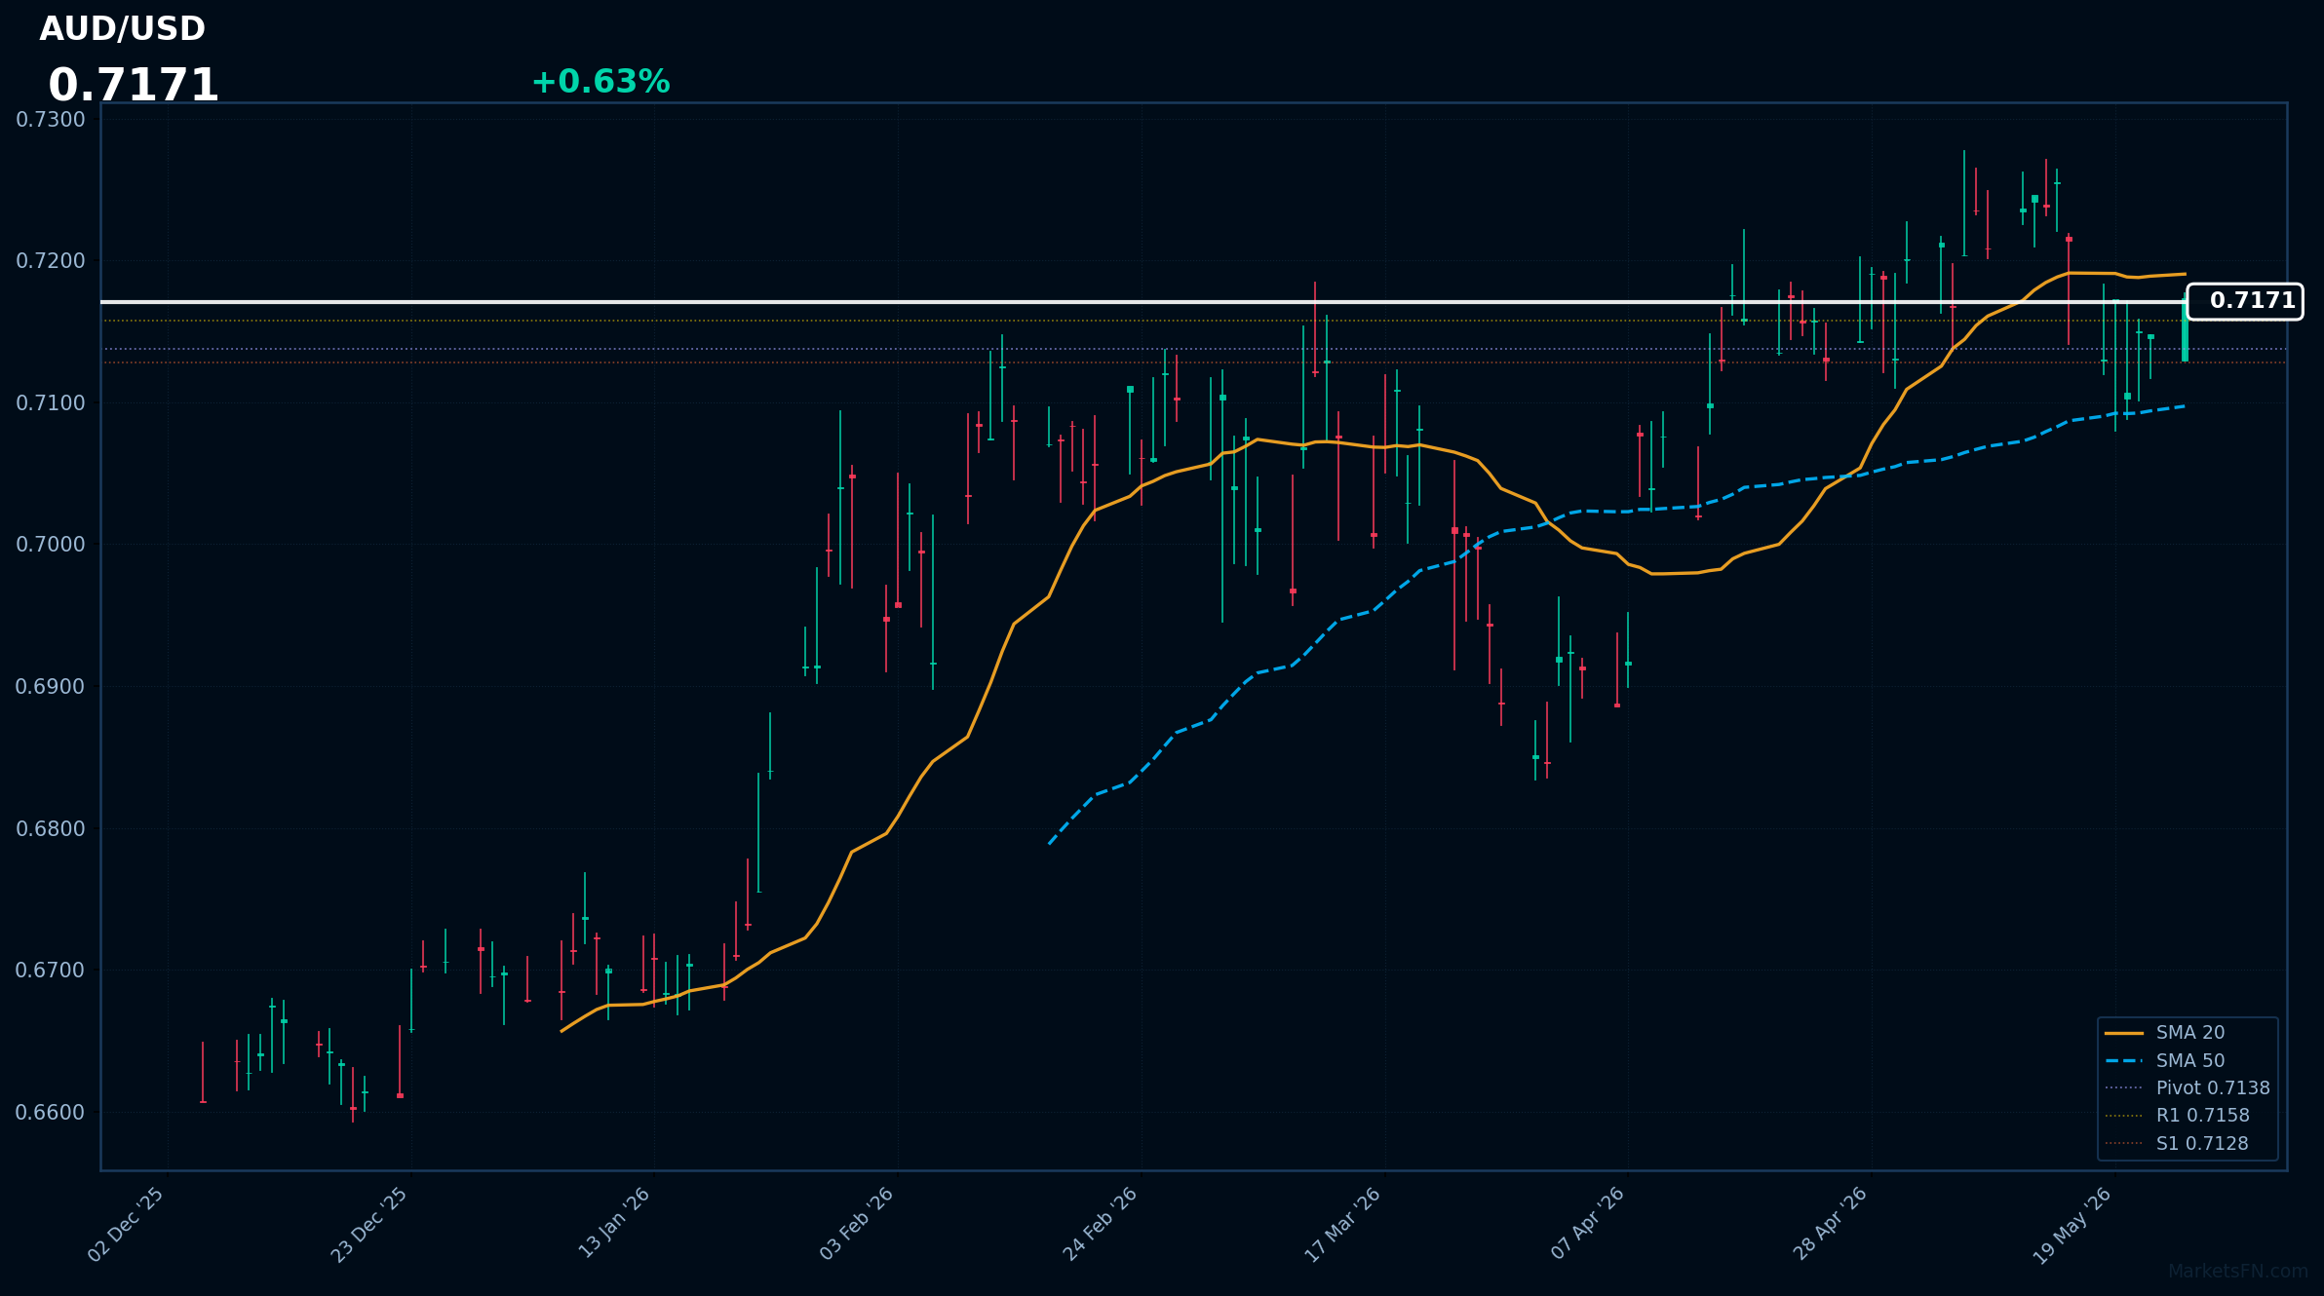Click the AUD/USD pair title
Viewport: 2324px width, 1296px height.
coord(122,29)
